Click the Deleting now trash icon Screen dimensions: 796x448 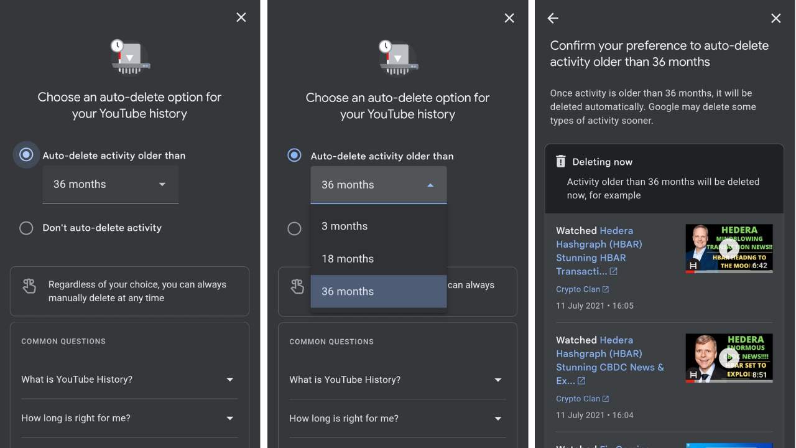point(560,162)
